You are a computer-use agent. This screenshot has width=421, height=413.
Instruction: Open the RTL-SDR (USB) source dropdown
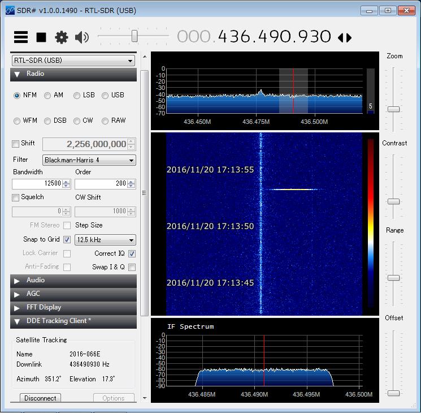click(x=73, y=61)
